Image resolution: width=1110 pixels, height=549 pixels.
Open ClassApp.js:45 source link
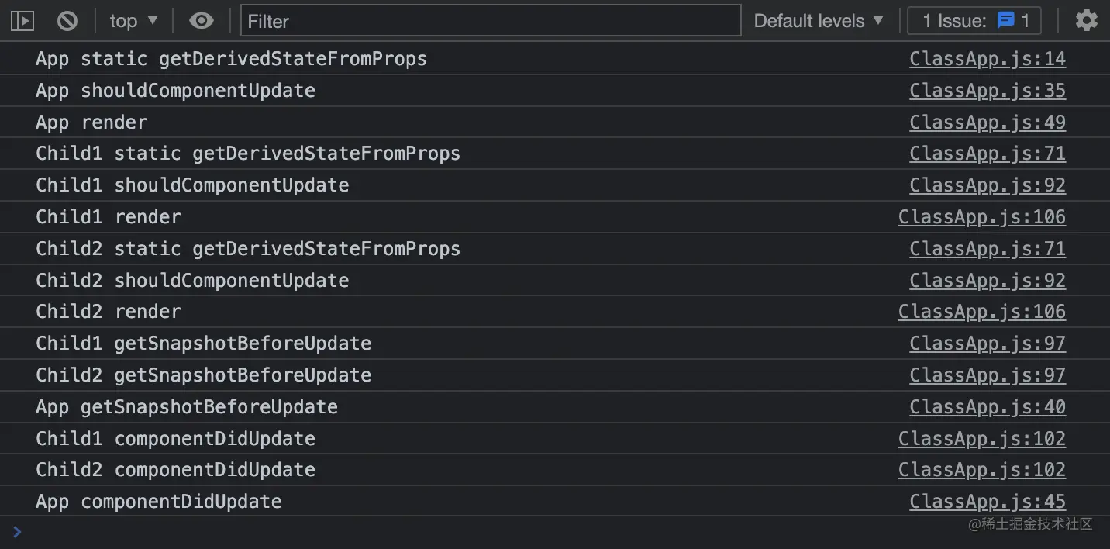[988, 502]
